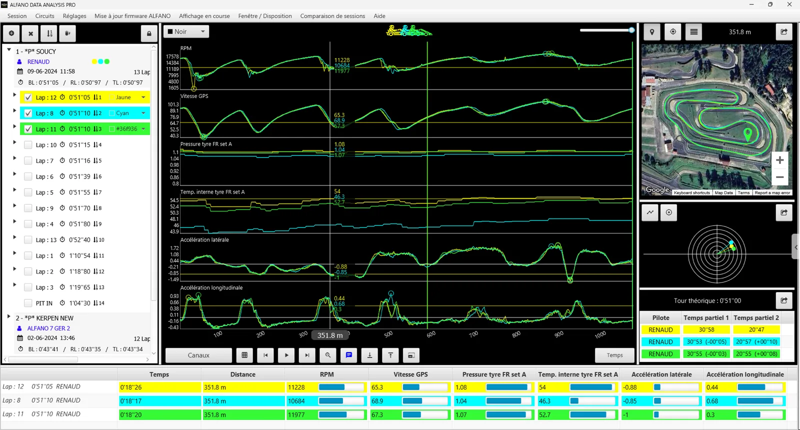Toggle the blue comment bubble icon
The image size is (800, 430).
click(x=349, y=355)
